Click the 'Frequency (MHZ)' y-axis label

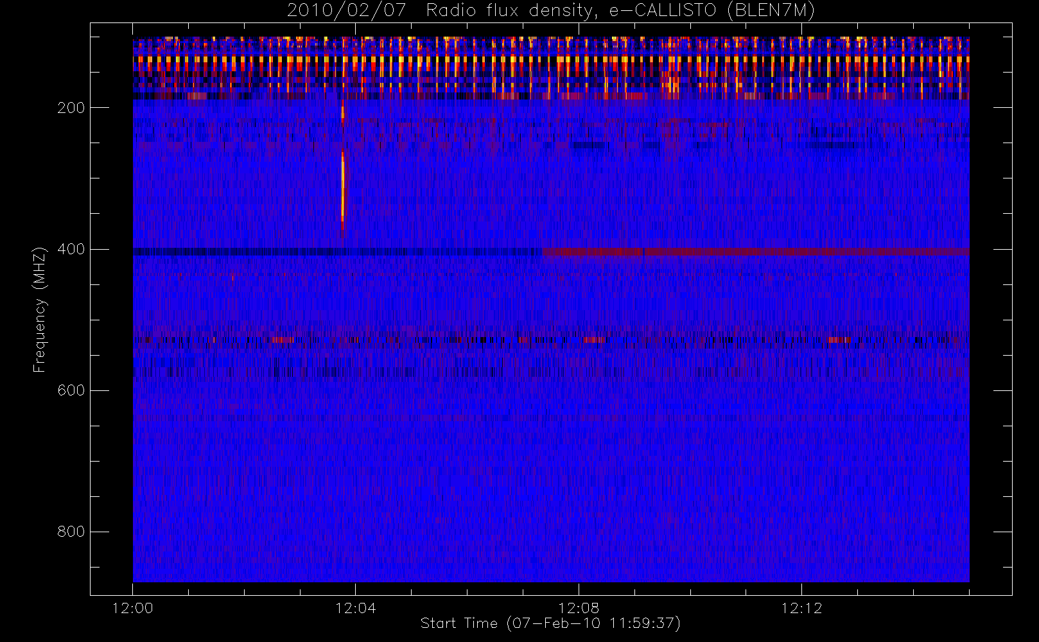point(40,309)
